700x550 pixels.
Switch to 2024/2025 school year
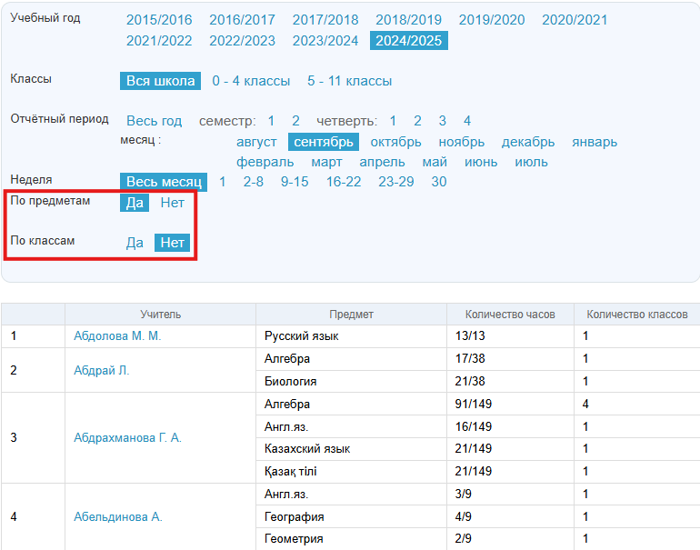[408, 40]
